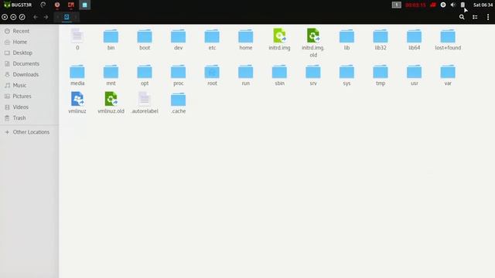Screen dimensions: 495x278
Task: Open the three-dot options menu
Action: [488, 17]
